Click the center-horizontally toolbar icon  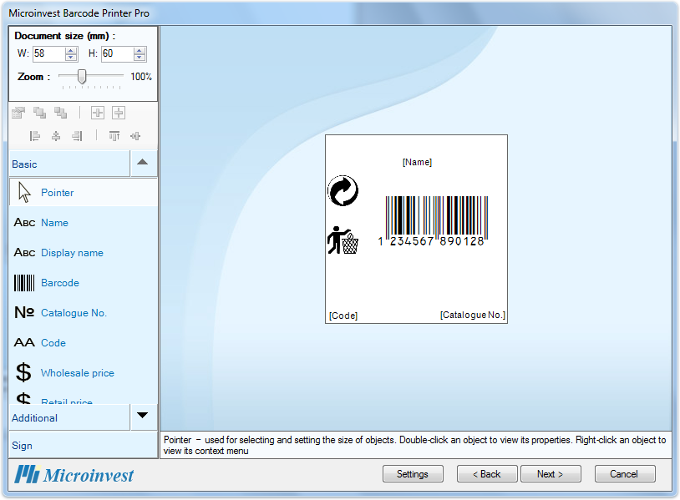(x=56, y=136)
